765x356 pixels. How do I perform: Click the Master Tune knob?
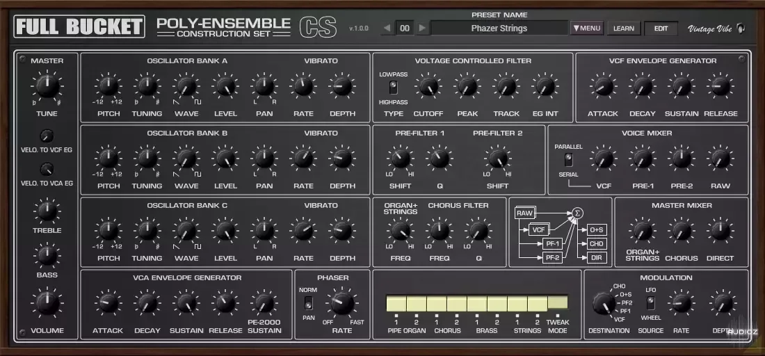(47, 86)
